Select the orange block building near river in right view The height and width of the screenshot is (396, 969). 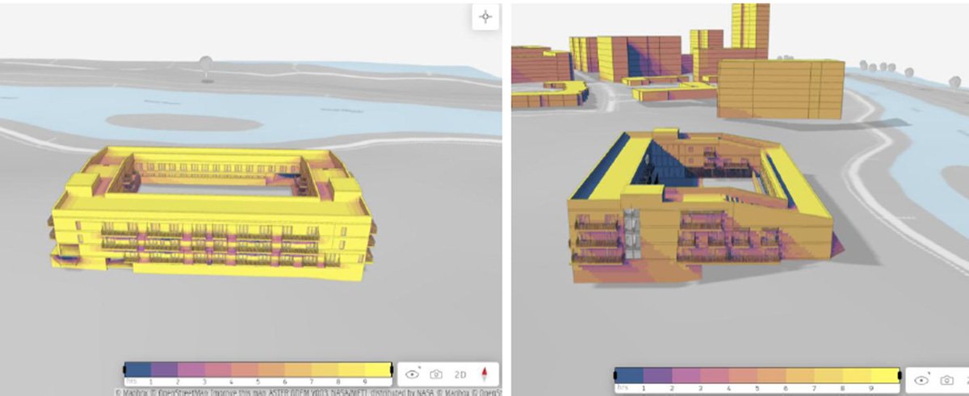780,89
